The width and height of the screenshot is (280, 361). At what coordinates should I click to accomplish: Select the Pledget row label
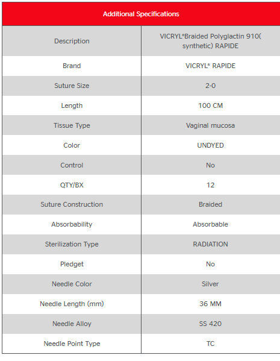[72, 264]
